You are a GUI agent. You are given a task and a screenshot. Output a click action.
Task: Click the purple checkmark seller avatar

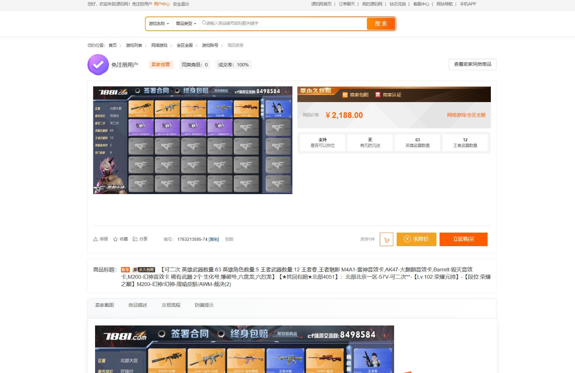pyautogui.click(x=98, y=65)
